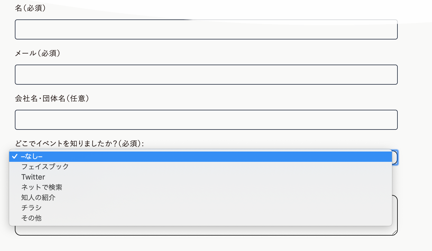Click the 会社名・団体名（任意） label
The height and width of the screenshot is (251, 432).
tap(52, 98)
